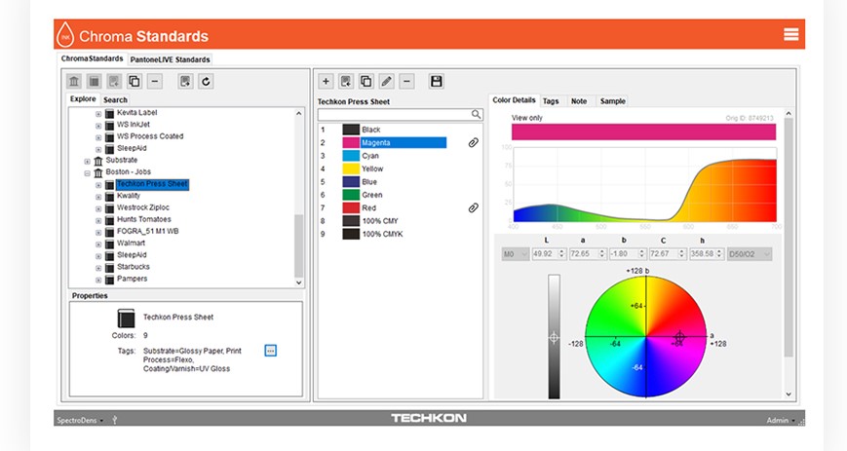Expand the FOGRA_51 M1 WB node
This screenshot has height=451, width=847.
[98, 233]
